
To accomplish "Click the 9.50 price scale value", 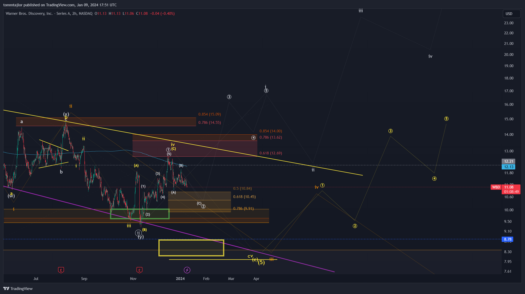I will point(508,222).
